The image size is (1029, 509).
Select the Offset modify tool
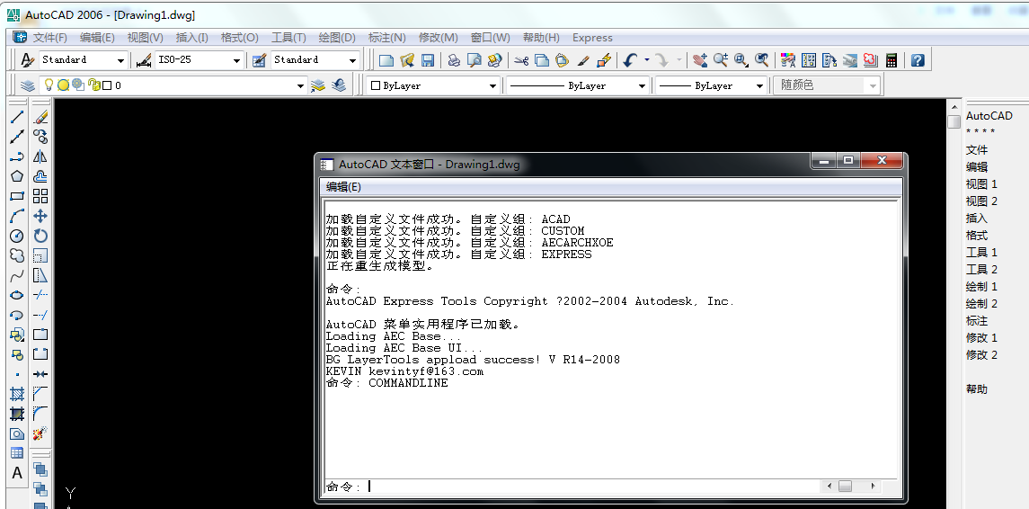[x=40, y=176]
